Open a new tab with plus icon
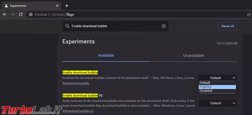Screen dimensions: 252x115 pos(67,6)
